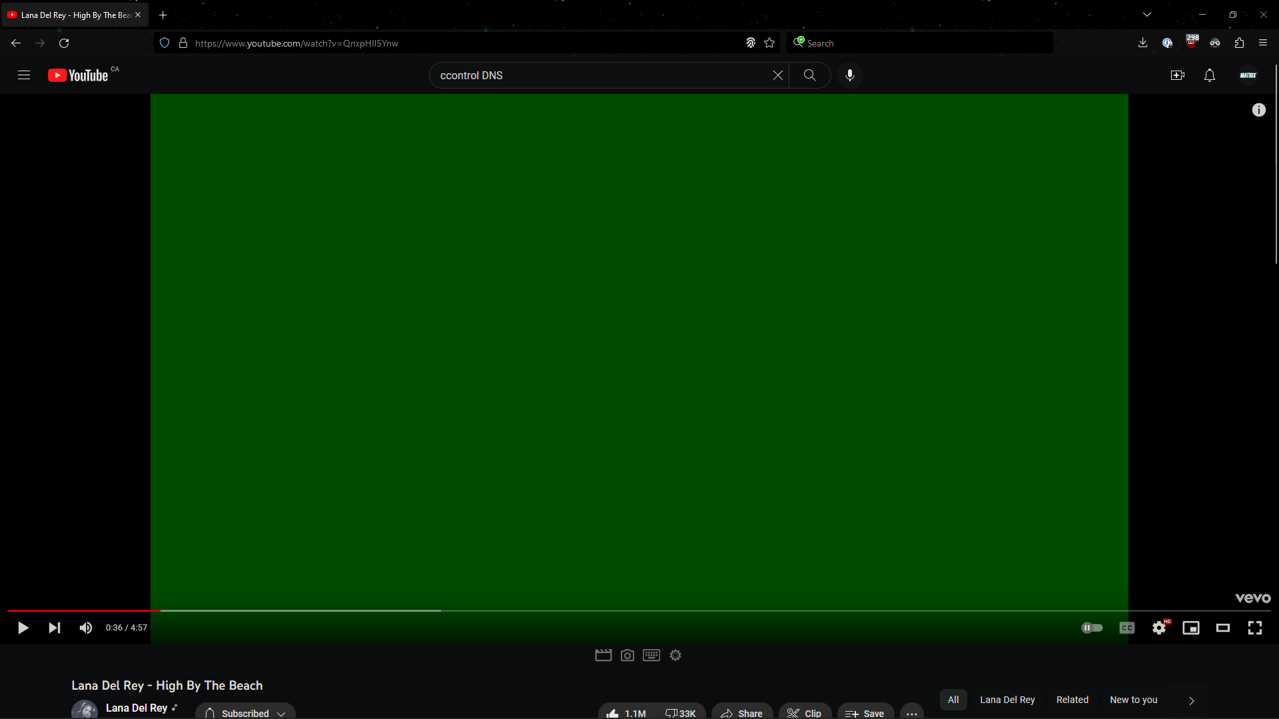Open the Lana Del Rey channel name

point(137,708)
